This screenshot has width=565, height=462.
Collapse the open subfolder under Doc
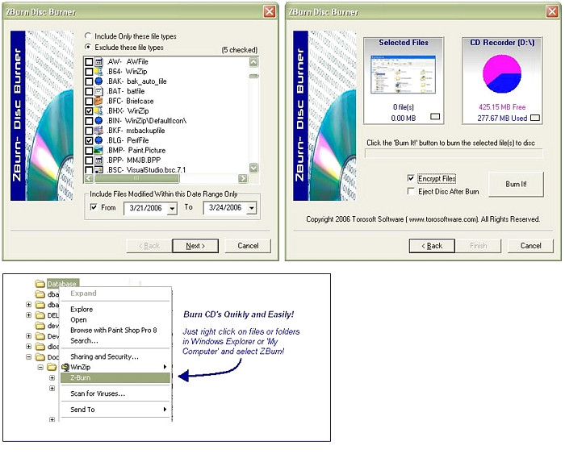40,368
